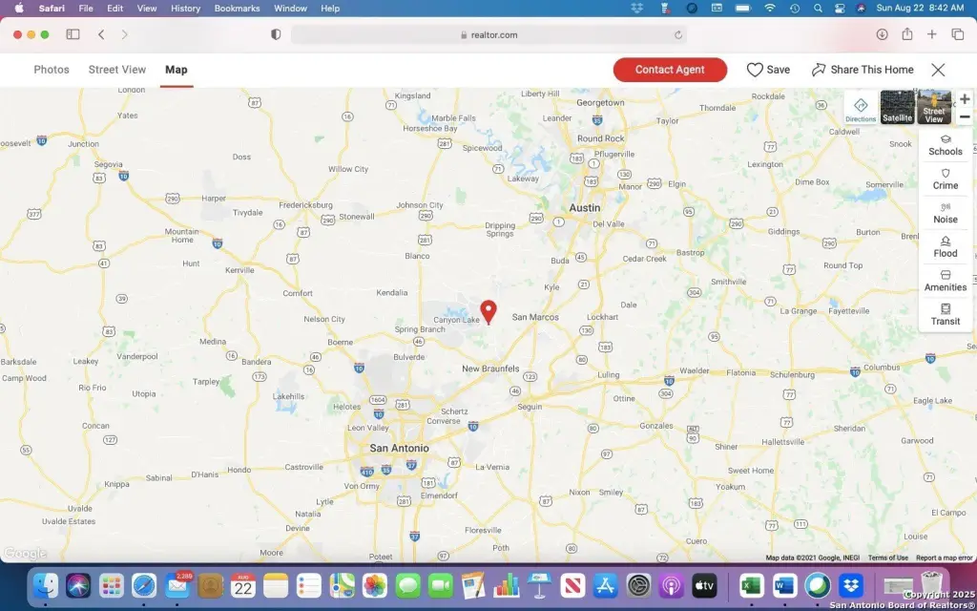
Task: Toggle the Schools map layer
Action: [946, 145]
